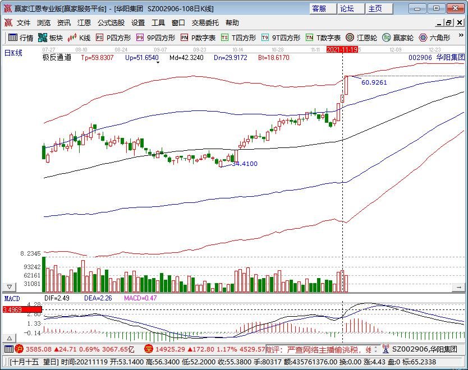Click the 主页 homepage button
This screenshot has width=468, height=370.
[379, 8]
